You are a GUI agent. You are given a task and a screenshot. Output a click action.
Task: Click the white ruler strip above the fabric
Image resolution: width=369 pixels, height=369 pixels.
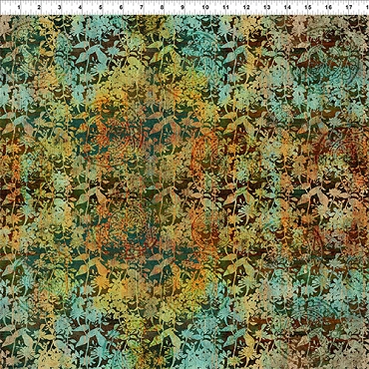tap(184, 7)
